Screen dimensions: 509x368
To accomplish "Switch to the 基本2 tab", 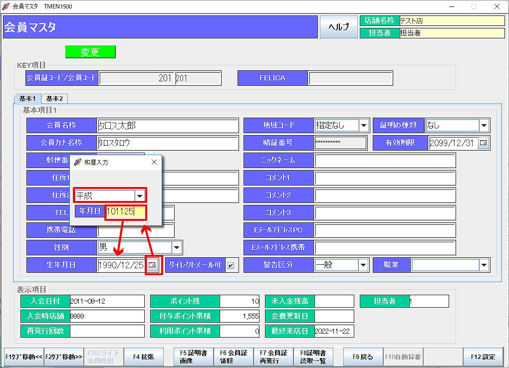I will tap(55, 99).
